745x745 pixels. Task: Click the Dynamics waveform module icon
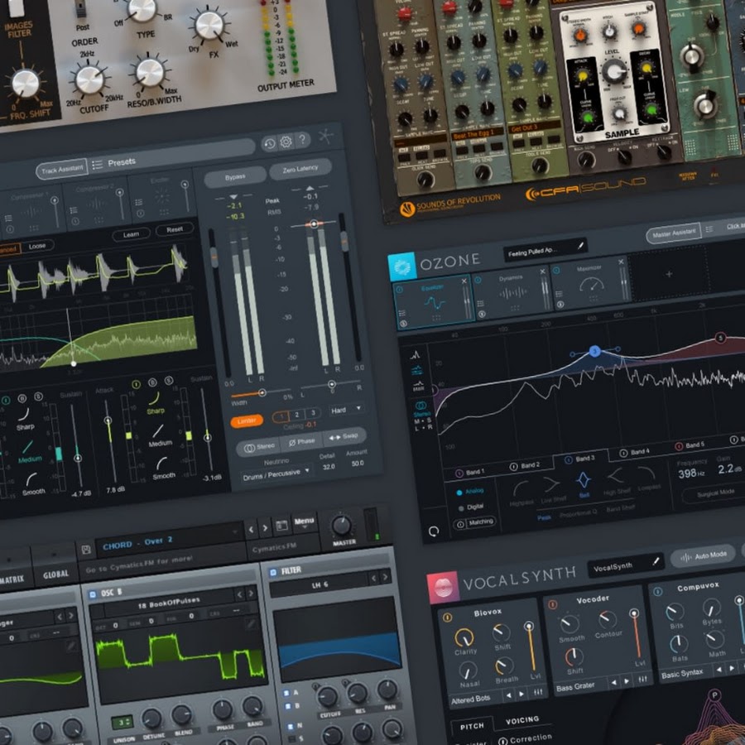pyautogui.click(x=513, y=293)
